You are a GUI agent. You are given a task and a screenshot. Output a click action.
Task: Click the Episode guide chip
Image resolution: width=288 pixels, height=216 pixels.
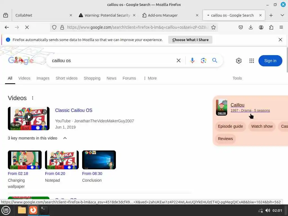pyautogui.click(x=230, y=126)
